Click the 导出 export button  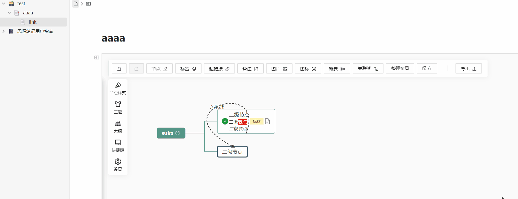[x=468, y=68]
